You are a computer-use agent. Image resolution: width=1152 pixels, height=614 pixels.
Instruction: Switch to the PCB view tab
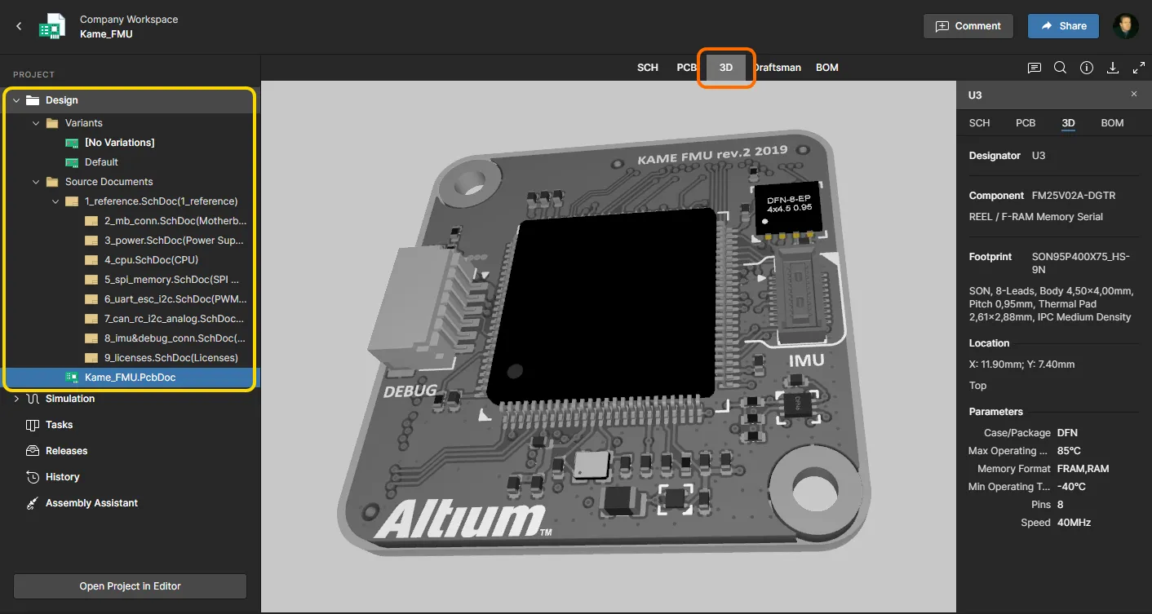click(686, 68)
